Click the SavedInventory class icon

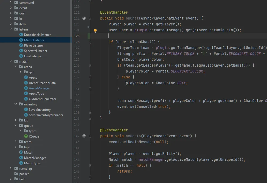coord(26,110)
